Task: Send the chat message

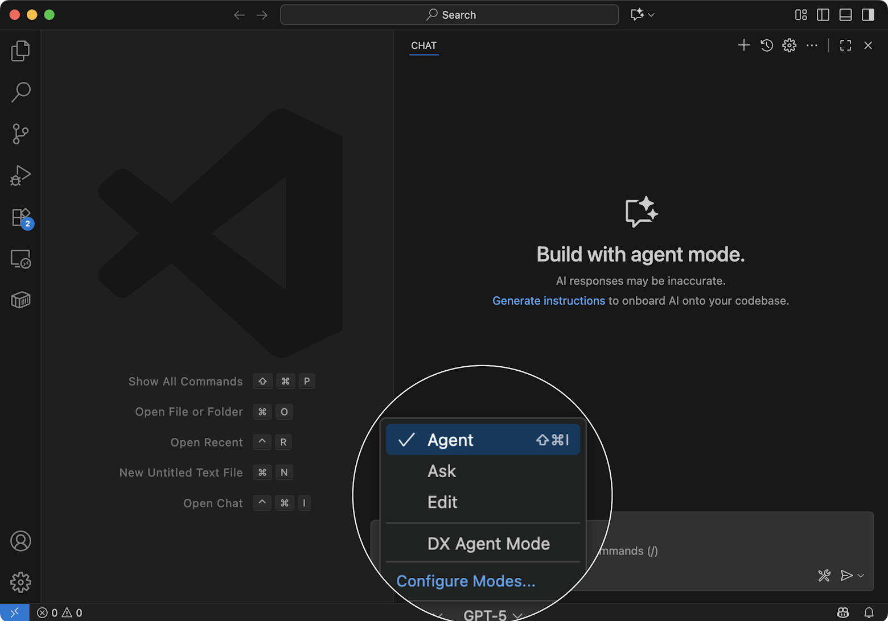Action: click(846, 576)
